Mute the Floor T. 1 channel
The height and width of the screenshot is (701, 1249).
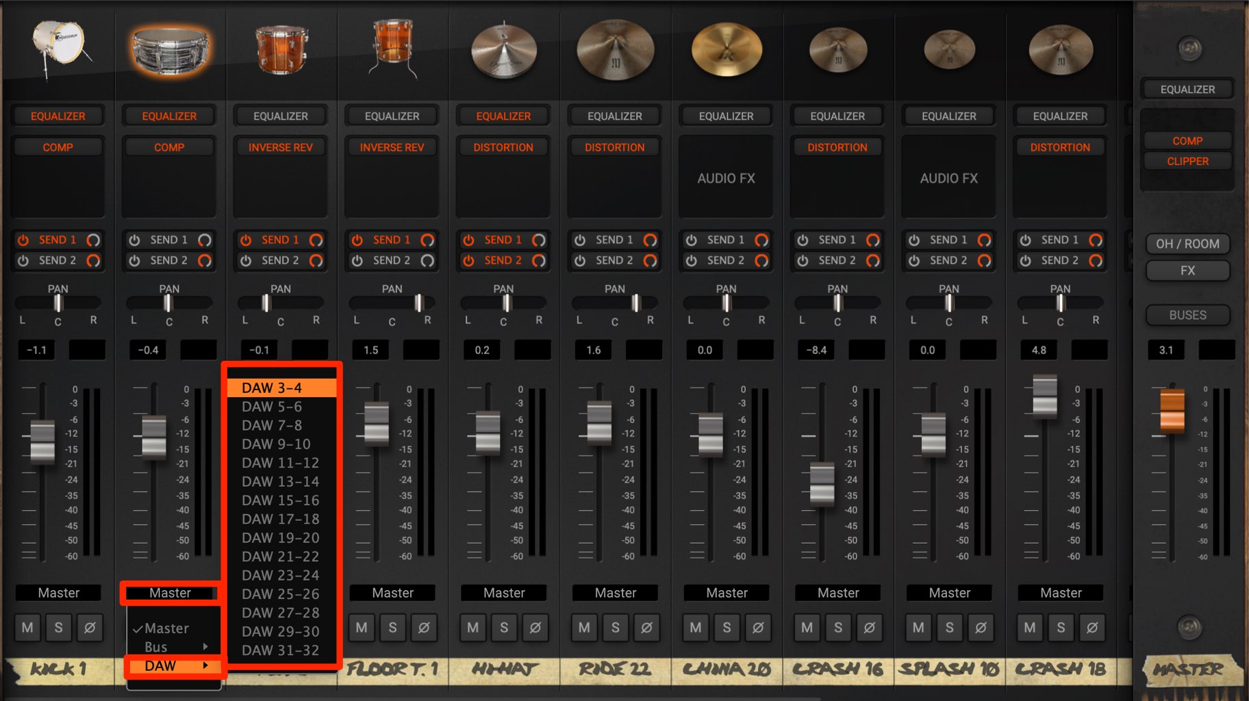pos(362,627)
